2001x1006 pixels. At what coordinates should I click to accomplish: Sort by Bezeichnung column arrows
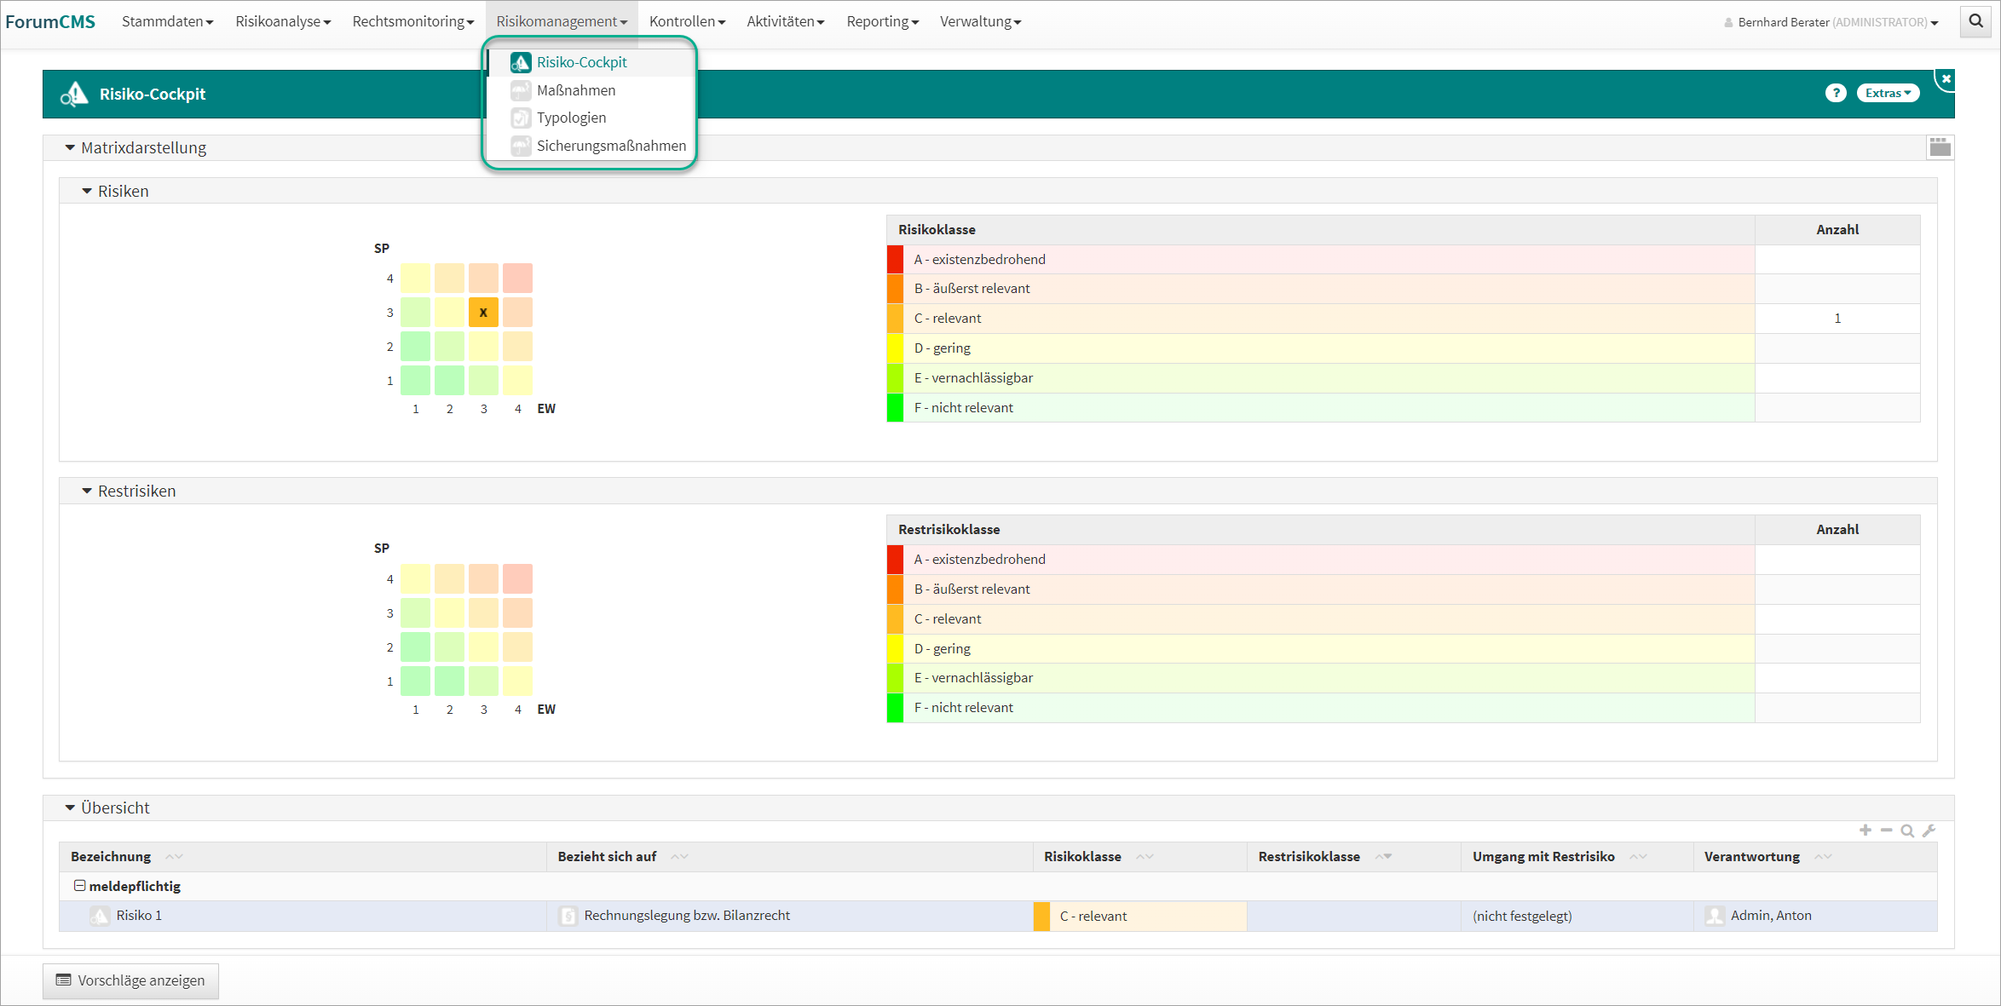(x=174, y=857)
